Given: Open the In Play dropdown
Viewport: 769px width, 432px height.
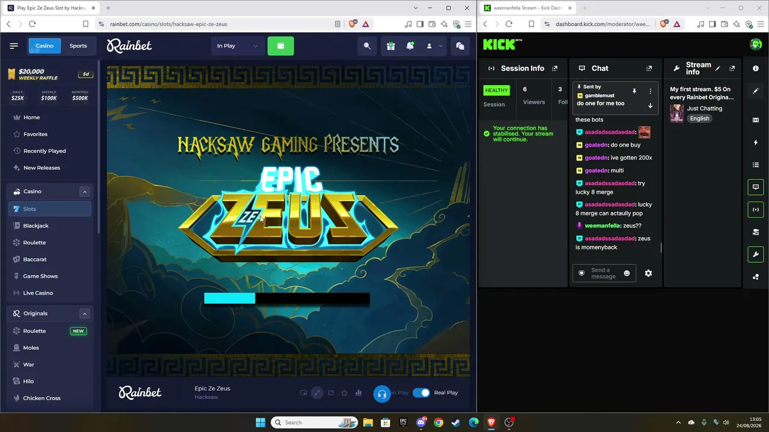Looking at the screenshot, I should coord(238,46).
